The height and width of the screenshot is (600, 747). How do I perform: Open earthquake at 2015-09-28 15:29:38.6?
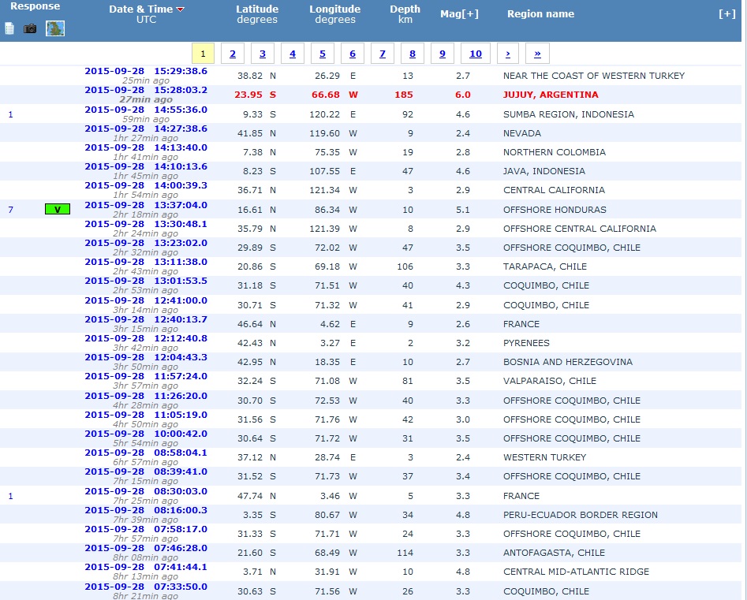click(146, 71)
